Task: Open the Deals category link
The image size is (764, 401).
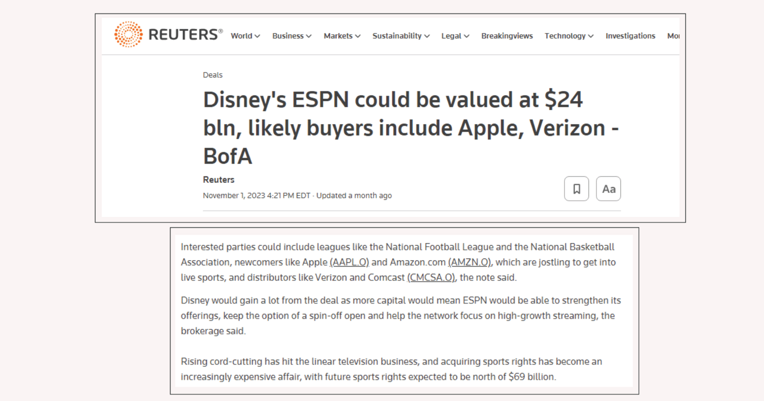Action: coord(212,75)
